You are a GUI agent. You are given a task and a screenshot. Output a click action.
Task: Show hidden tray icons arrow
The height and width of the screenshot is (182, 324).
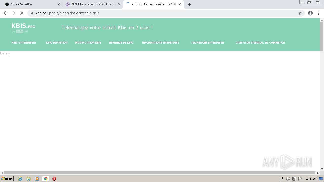pyautogui.click(x=282, y=179)
